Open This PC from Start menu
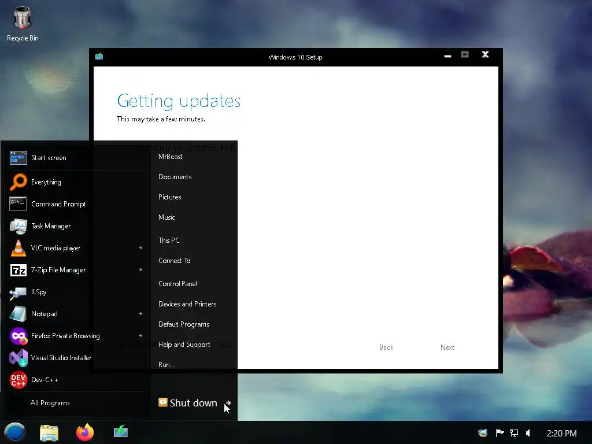Image resolution: width=592 pixels, height=444 pixels. [x=169, y=240]
